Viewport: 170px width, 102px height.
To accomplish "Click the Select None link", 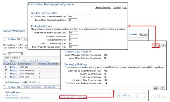I will (x=17, y=61).
